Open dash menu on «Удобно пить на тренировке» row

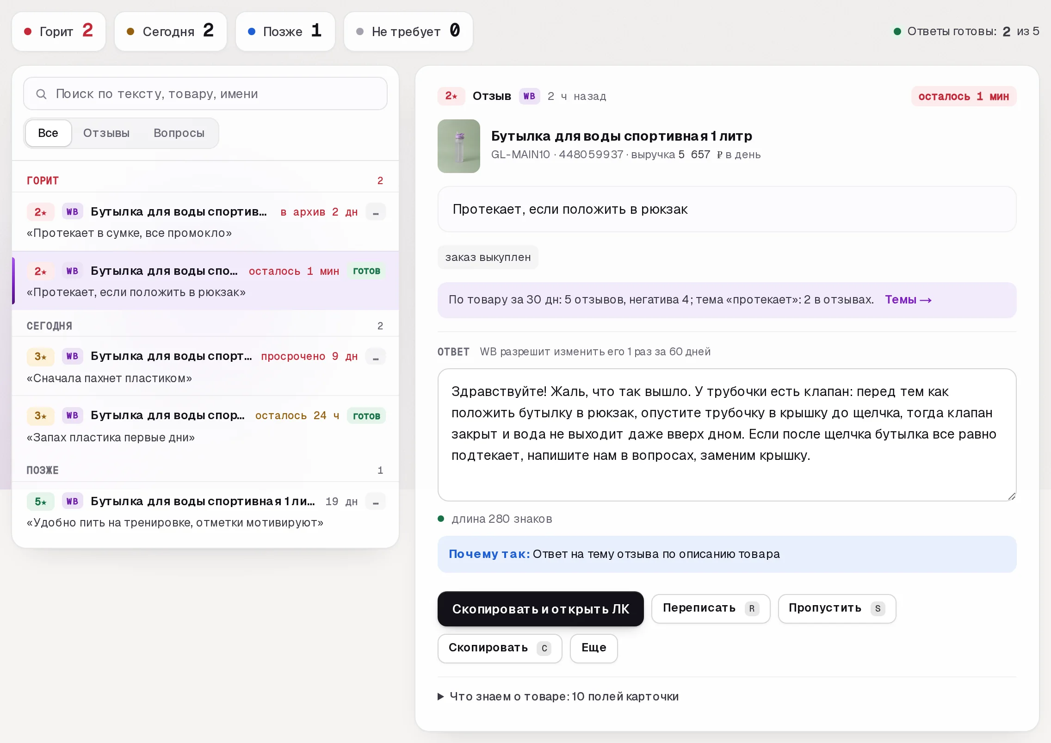(376, 502)
